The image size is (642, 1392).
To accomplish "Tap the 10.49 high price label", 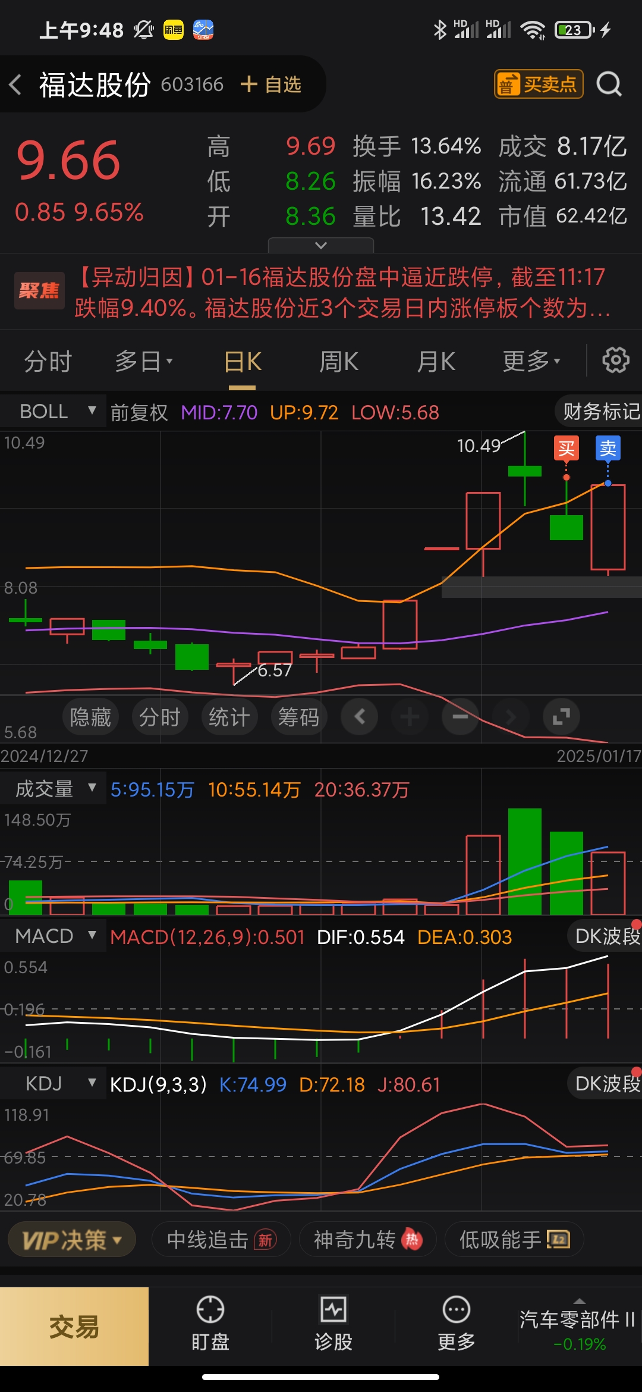I will (479, 446).
